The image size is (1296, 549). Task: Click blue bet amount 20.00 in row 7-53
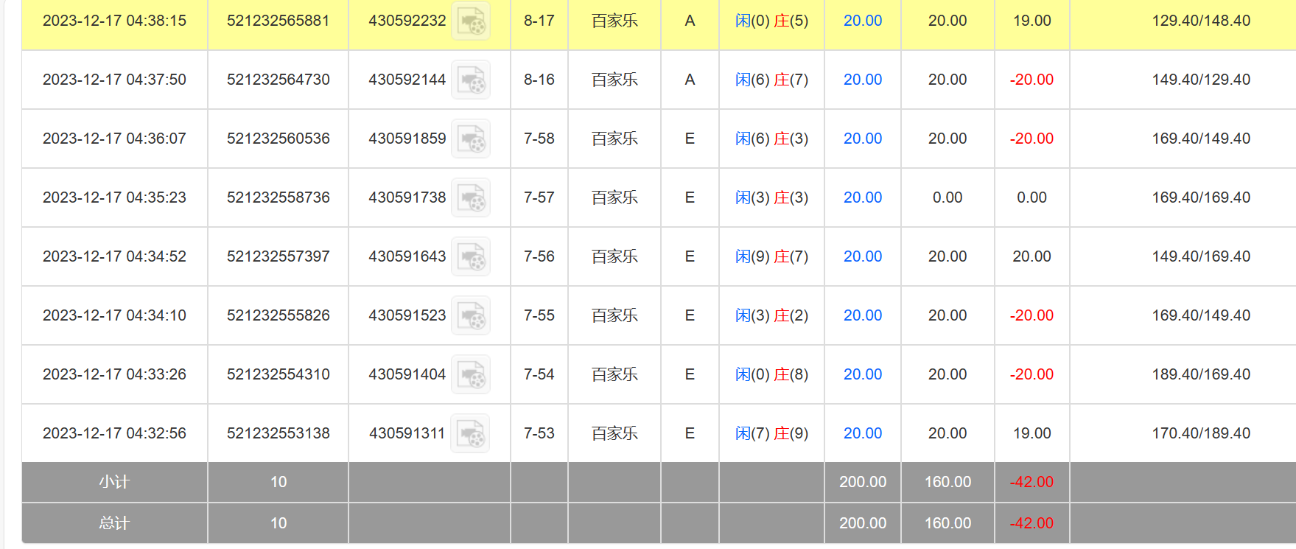863,433
